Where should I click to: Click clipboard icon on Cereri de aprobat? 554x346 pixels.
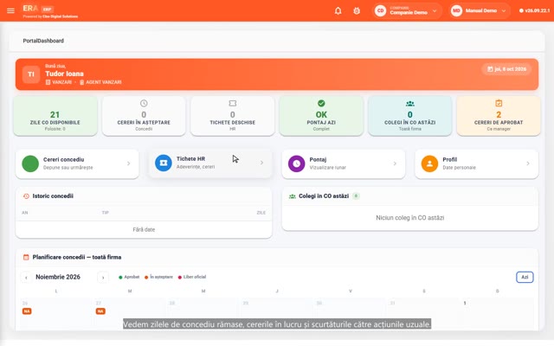(499, 103)
